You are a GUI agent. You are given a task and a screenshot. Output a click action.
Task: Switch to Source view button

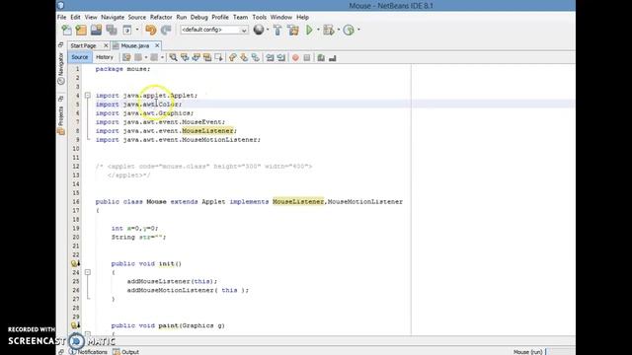(79, 57)
